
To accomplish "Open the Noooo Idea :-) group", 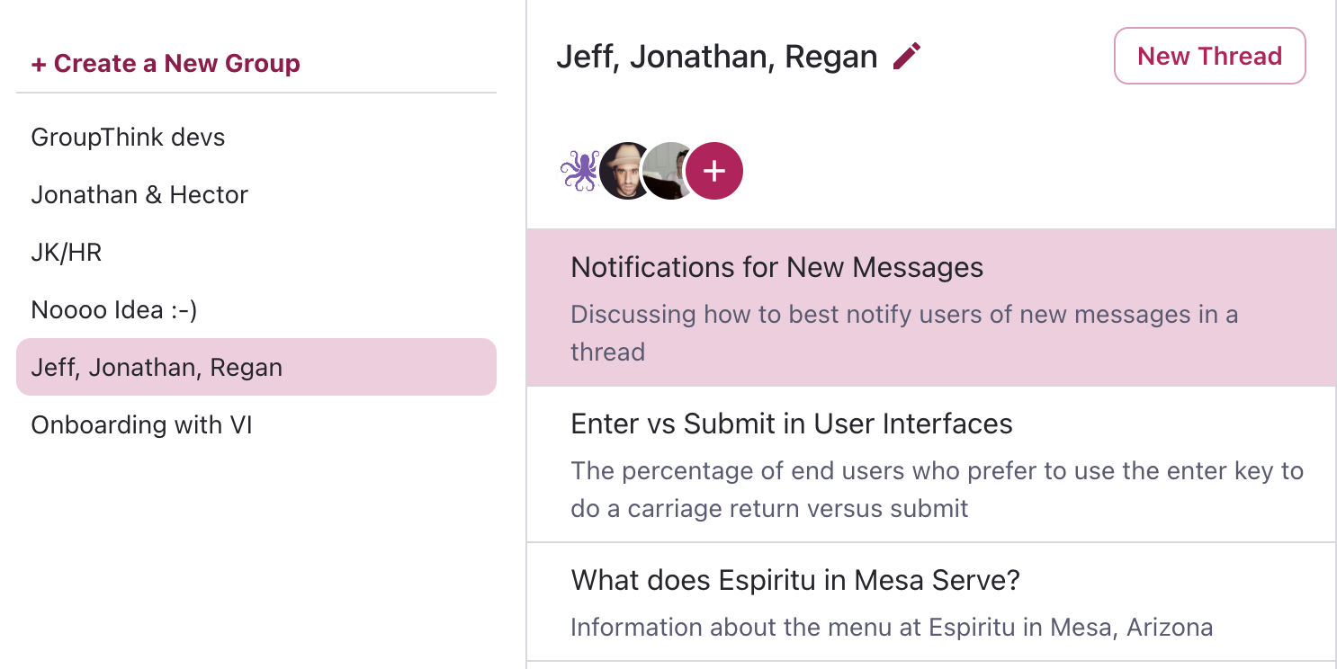I will [x=114, y=310].
